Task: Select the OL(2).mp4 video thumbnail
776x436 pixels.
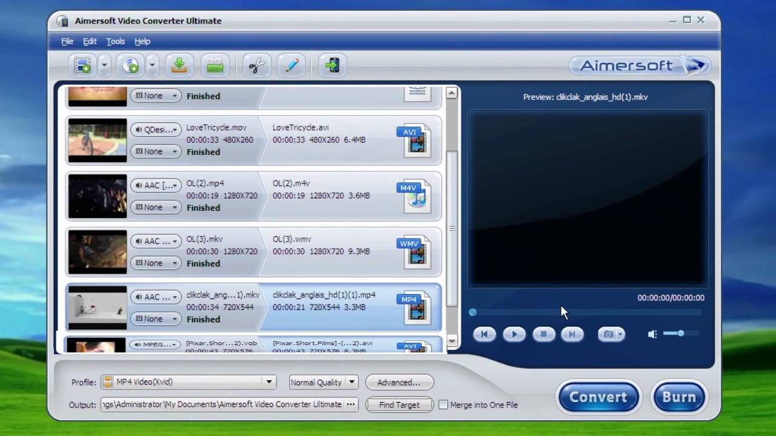Action: [98, 196]
